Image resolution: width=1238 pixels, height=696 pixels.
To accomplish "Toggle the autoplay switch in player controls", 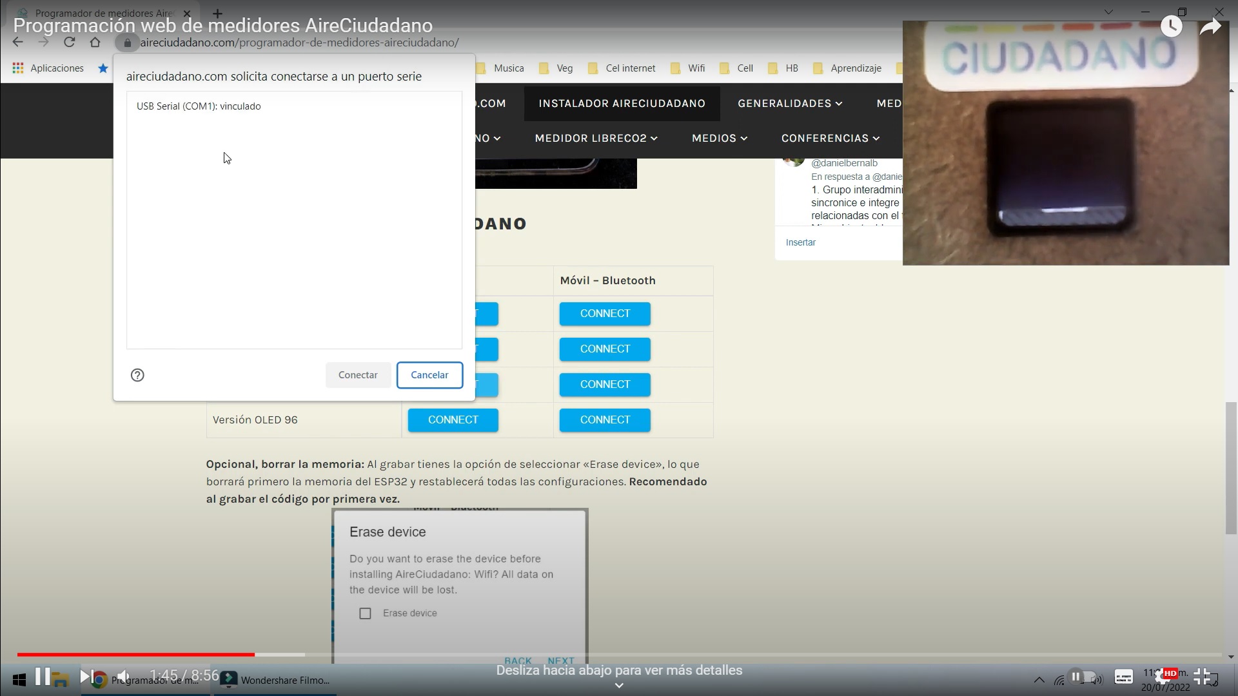I will [x=1083, y=677].
